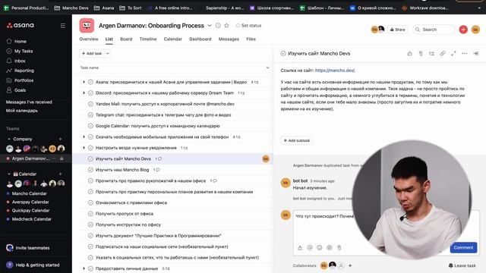Check off Изучить наш Mancho Blog task
The height and width of the screenshot is (273, 486).
tap(90, 170)
